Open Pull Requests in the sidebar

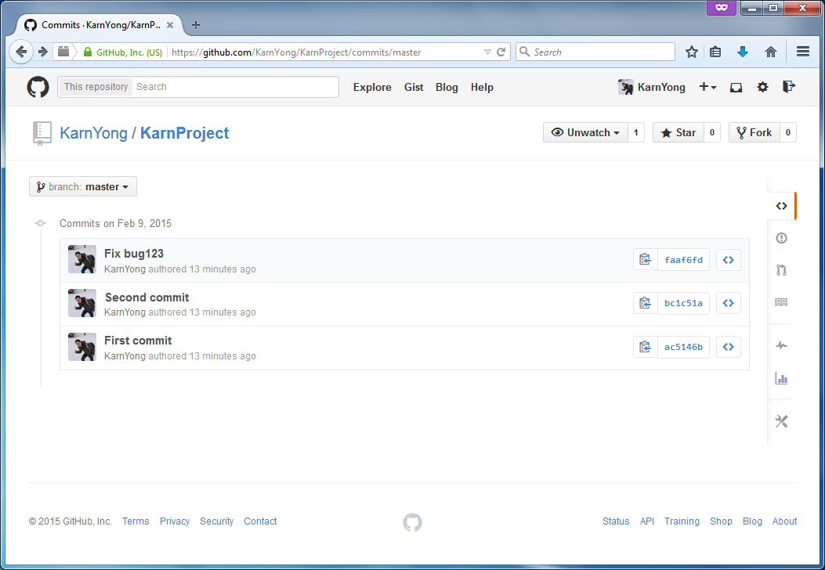point(781,270)
